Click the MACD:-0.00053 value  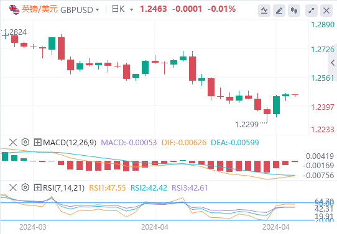(129, 143)
